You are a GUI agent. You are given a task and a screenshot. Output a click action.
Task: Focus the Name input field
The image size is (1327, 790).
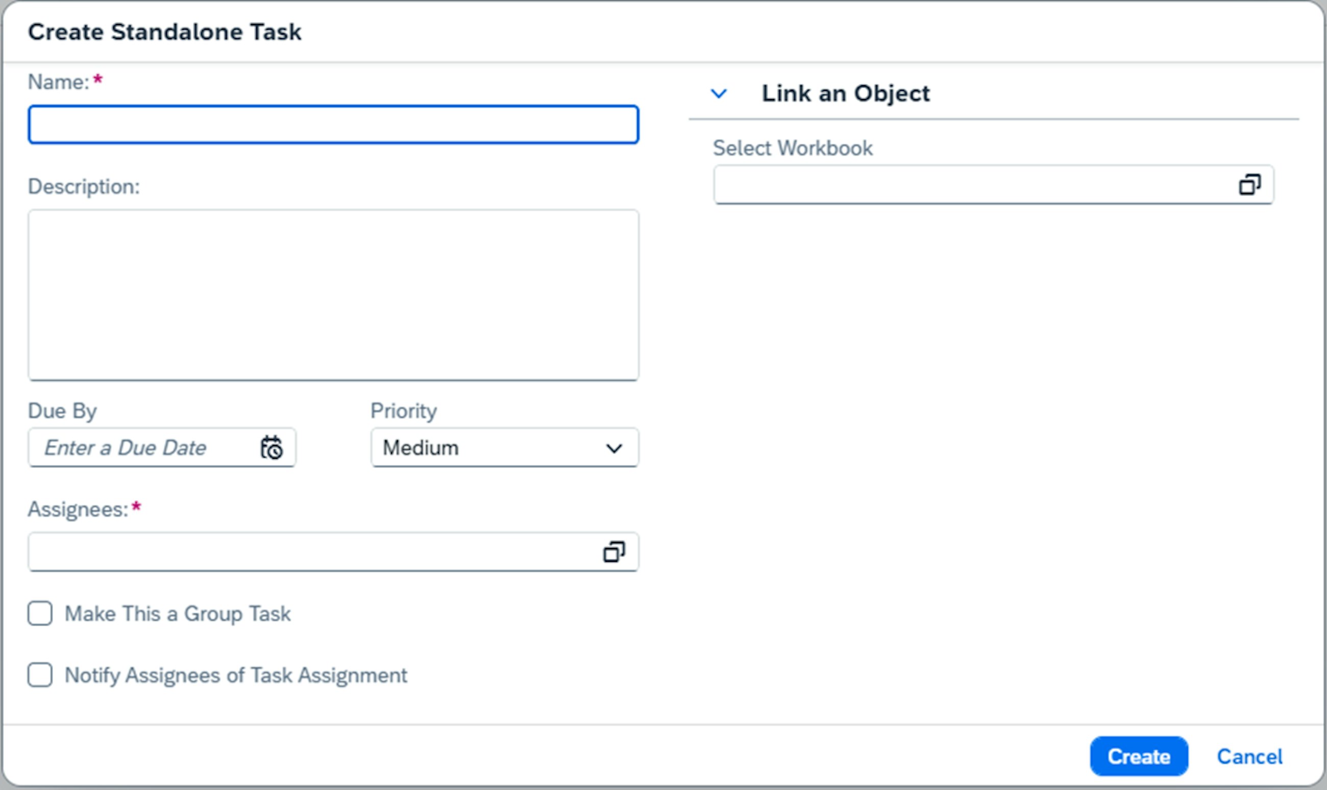click(333, 125)
